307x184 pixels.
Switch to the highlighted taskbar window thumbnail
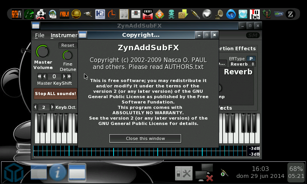77,172
